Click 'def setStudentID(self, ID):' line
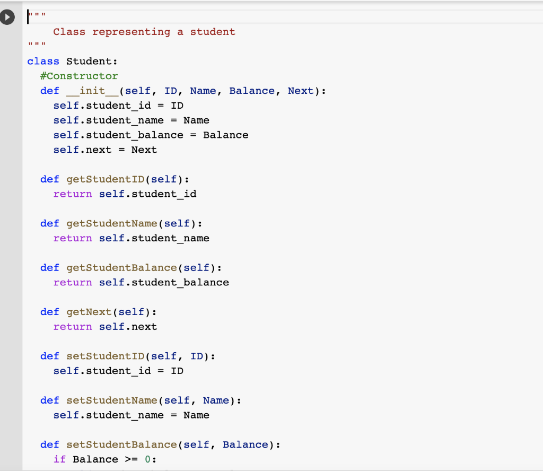This screenshot has height=471, width=543. click(128, 356)
